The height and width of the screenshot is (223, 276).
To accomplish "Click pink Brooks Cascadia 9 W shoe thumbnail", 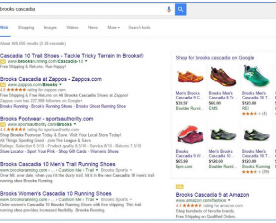I will [x=190, y=135].
